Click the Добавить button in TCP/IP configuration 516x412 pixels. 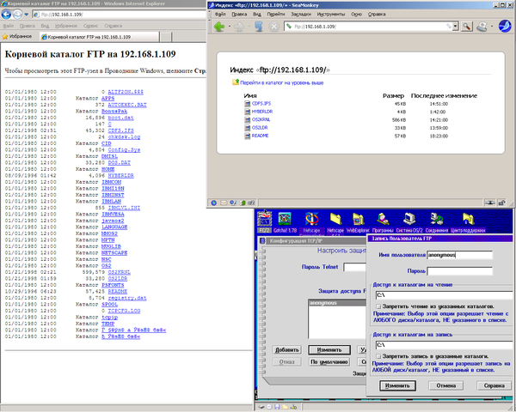(287, 350)
